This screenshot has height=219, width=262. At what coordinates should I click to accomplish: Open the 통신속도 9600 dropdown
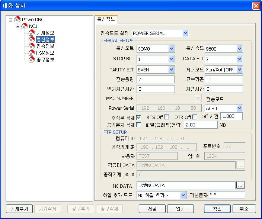[x=239, y=49]
